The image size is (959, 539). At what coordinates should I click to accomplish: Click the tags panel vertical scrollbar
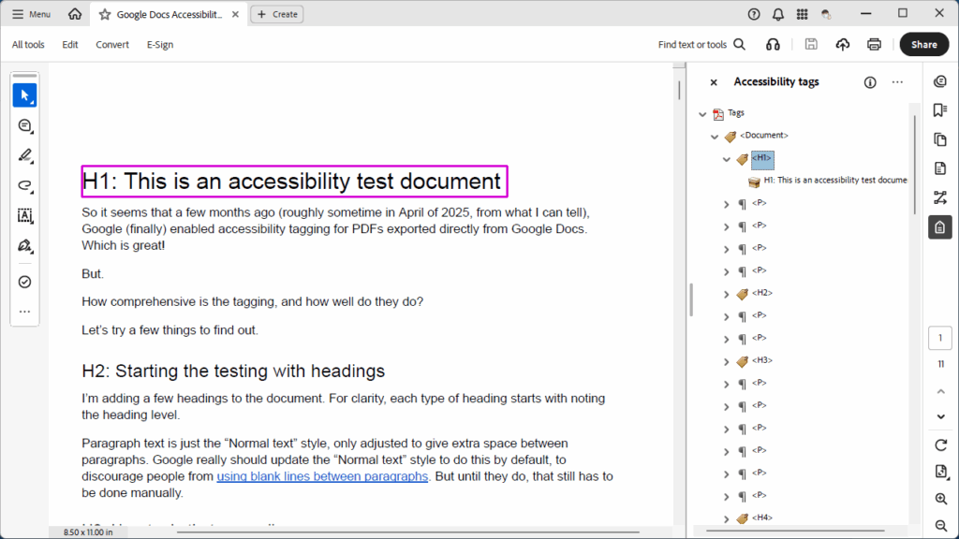click(x=914, y=165)
